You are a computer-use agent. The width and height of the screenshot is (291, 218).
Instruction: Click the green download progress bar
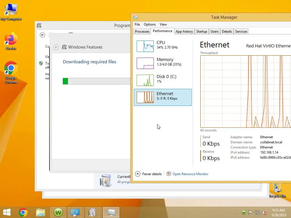point(65,81)
